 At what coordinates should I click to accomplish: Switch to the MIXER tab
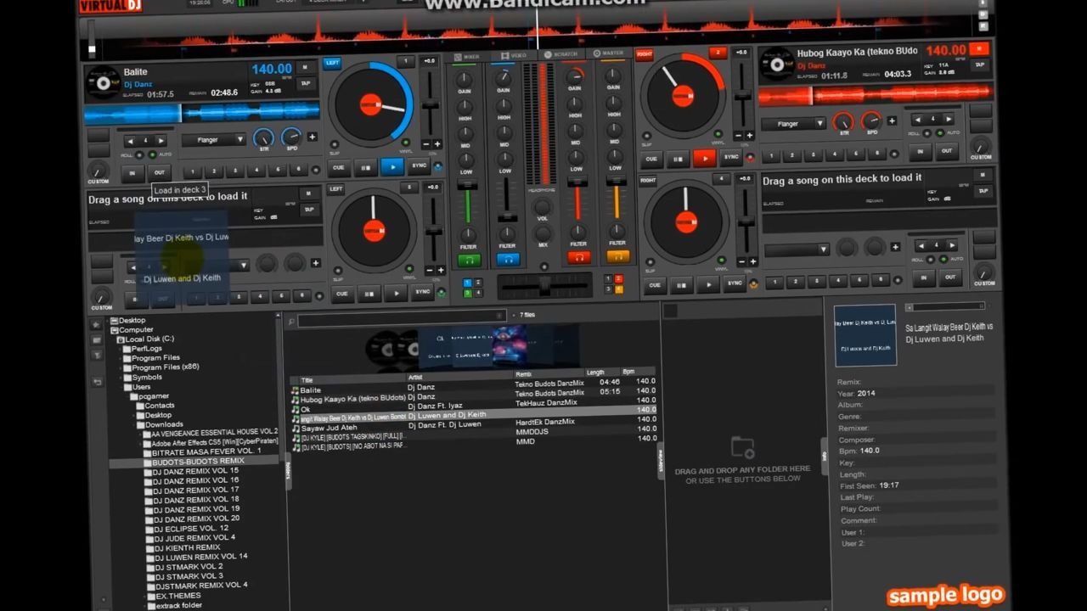click(467, 57)
